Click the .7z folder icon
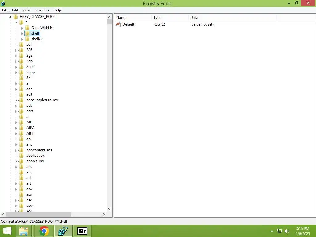 [21, 77]
